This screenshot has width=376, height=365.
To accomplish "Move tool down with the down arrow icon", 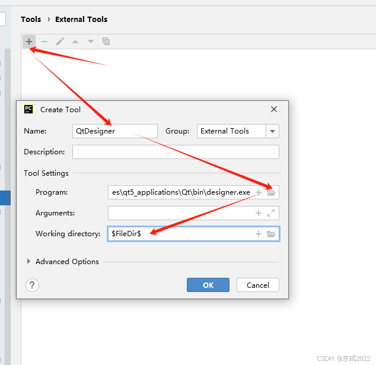I will (91, 42).
